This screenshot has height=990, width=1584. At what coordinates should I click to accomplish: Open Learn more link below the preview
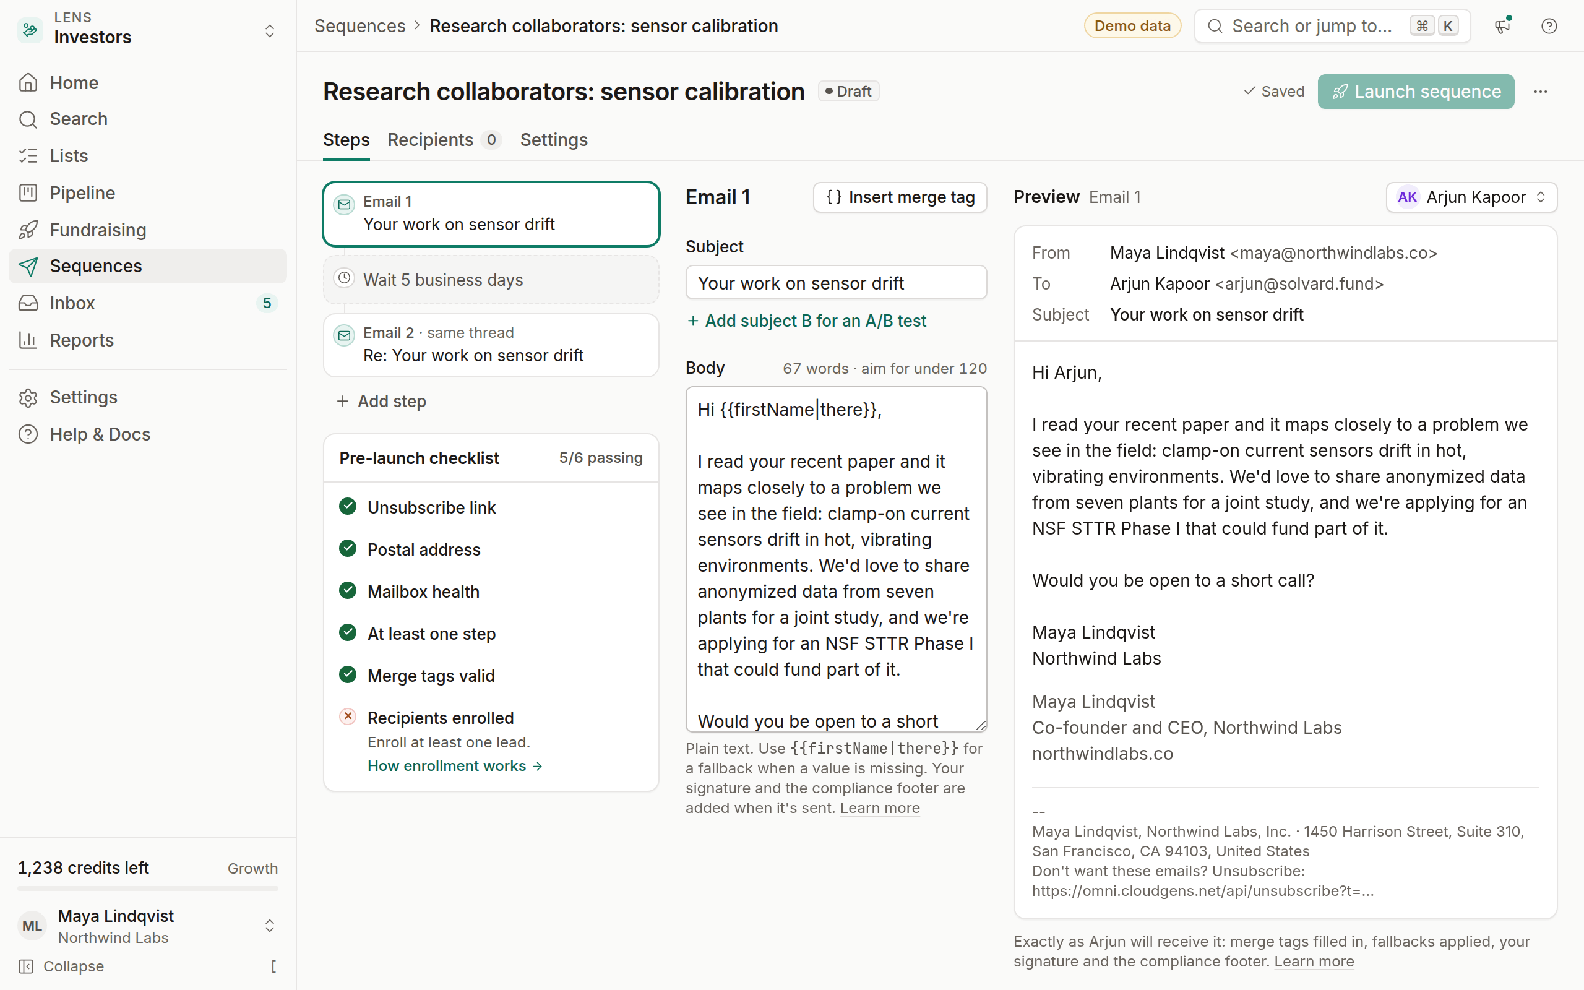[1314, 961]
